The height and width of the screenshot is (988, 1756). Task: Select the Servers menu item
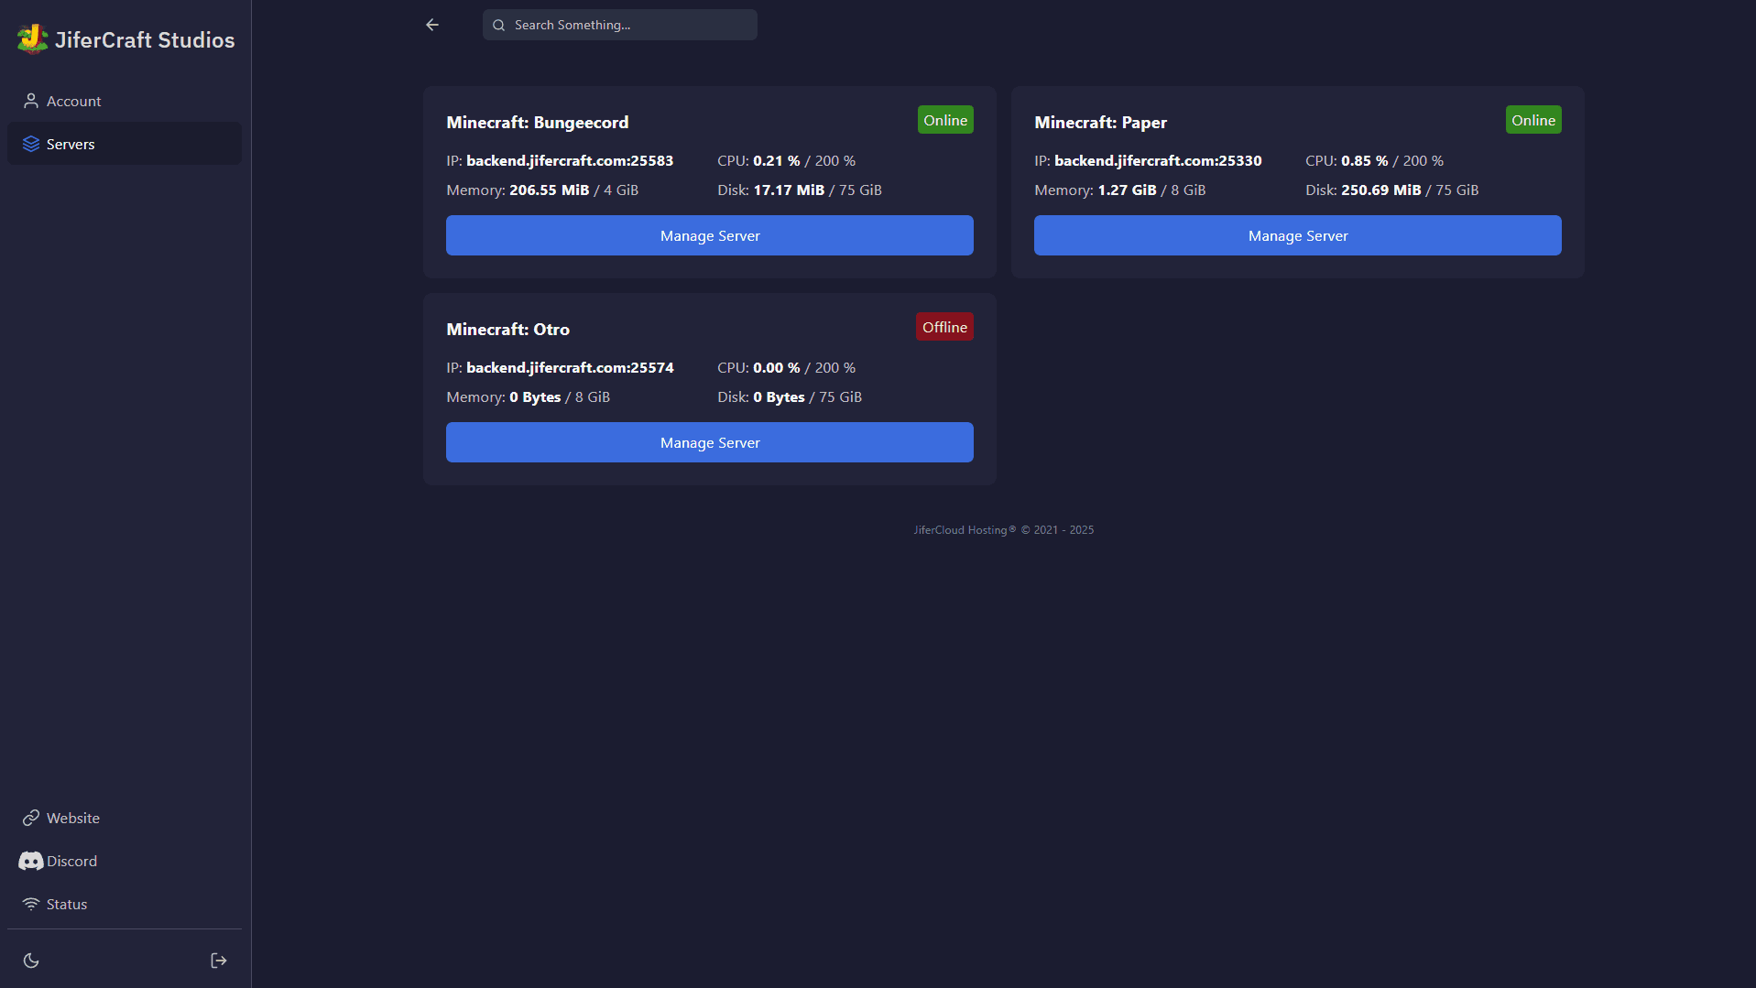[71, 144]
